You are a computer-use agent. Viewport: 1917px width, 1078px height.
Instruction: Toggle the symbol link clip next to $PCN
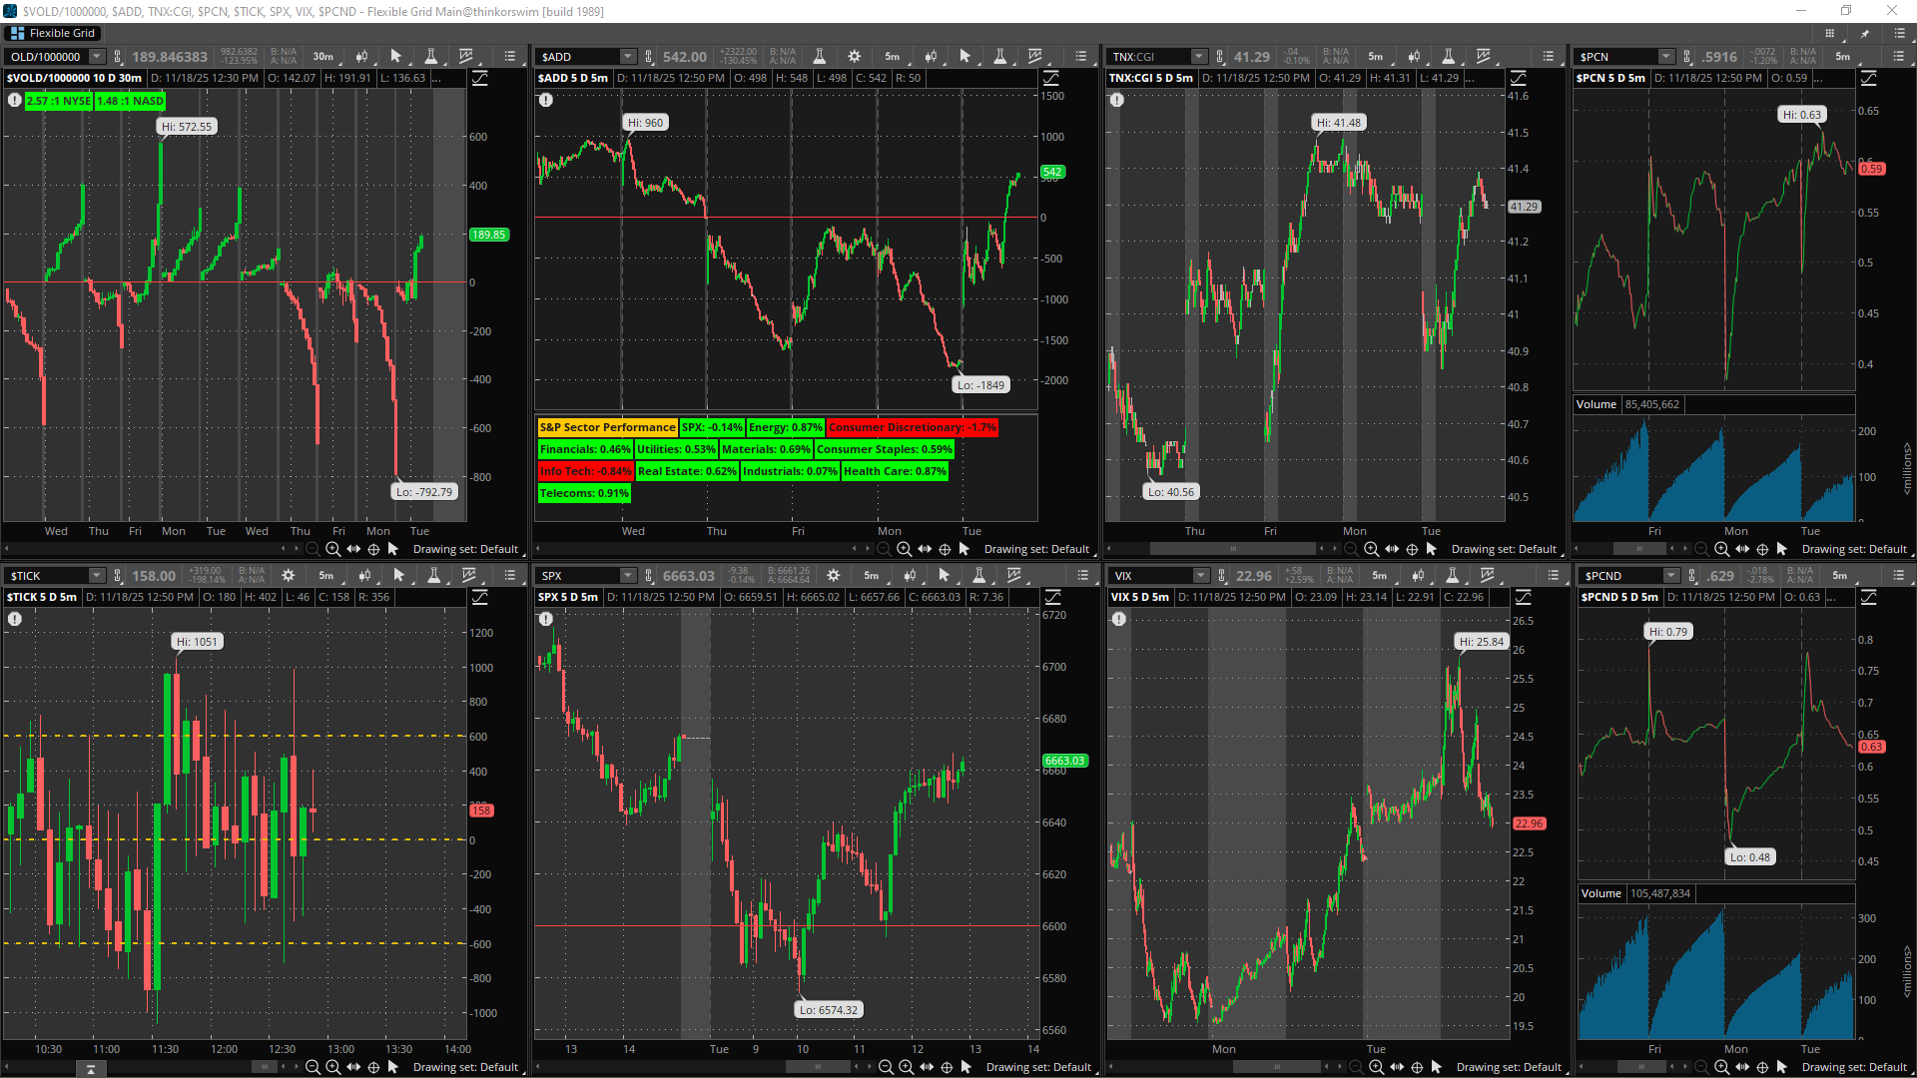[x=1687, y=57]
